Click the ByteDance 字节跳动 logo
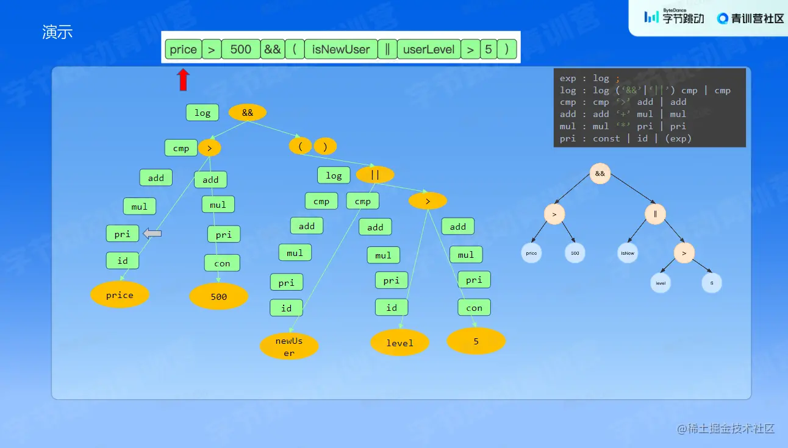The height and width of the screenshot is (448, 788). click(x=674, y=17)
